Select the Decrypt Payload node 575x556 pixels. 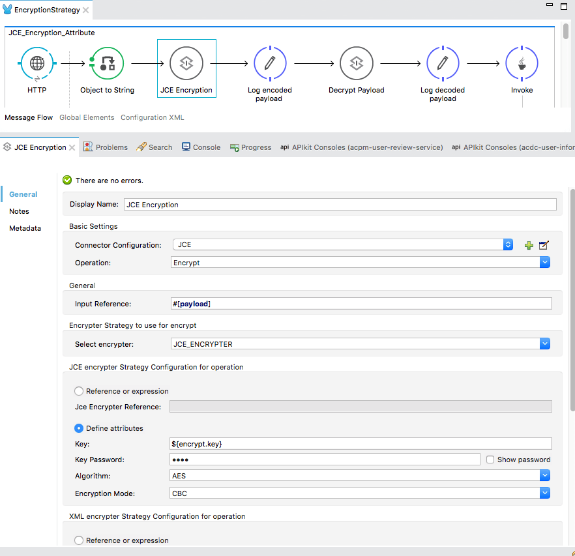click(x=357, y=63)
